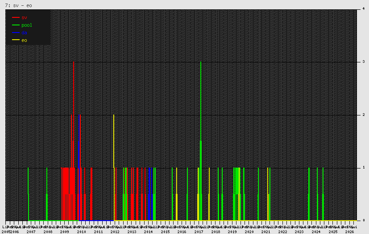Image resolution: width=369 pixels, height=234 pixels.
Task: Click the 2019 year label
Action: (x=232, y=232)
